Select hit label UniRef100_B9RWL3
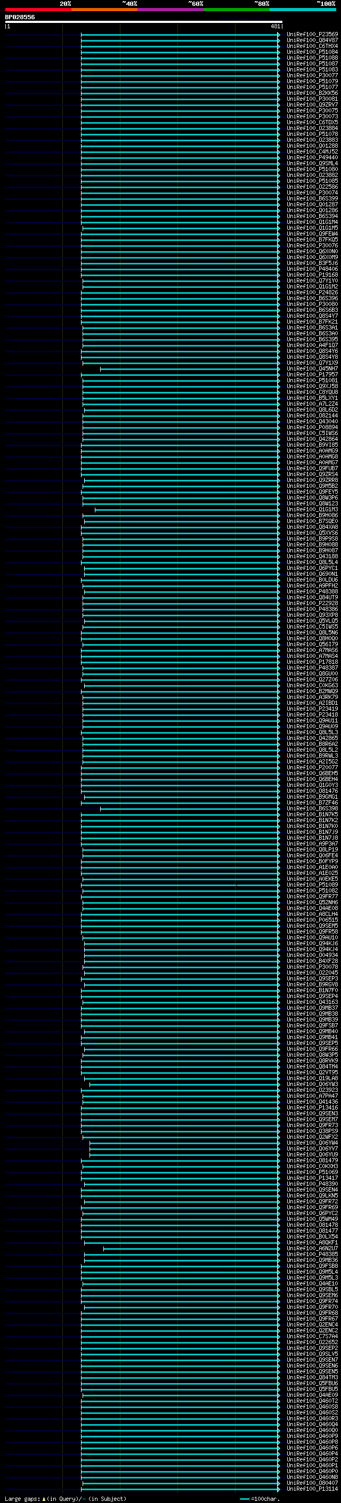Screen dimensions: 341x1503 (312, 756)
